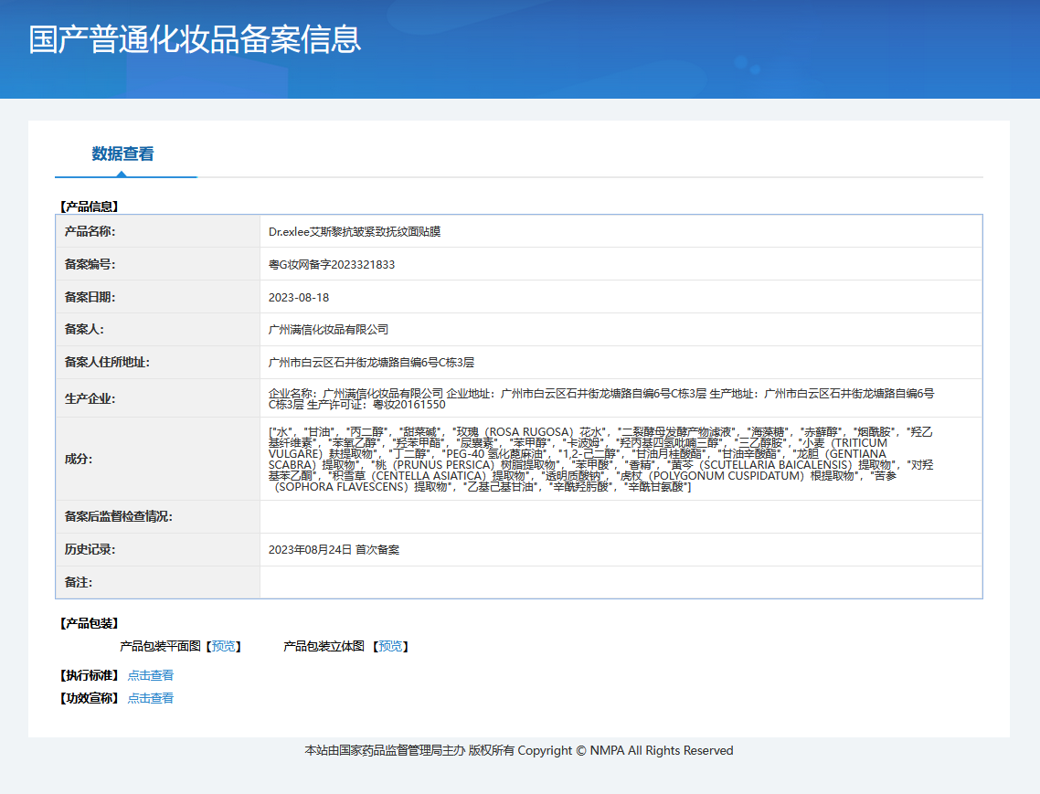Click the 【执行标准】 label
The image size is (1040, 794).
coord(89,675)
